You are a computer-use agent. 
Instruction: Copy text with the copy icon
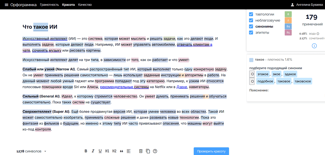(x=148, y=151)
